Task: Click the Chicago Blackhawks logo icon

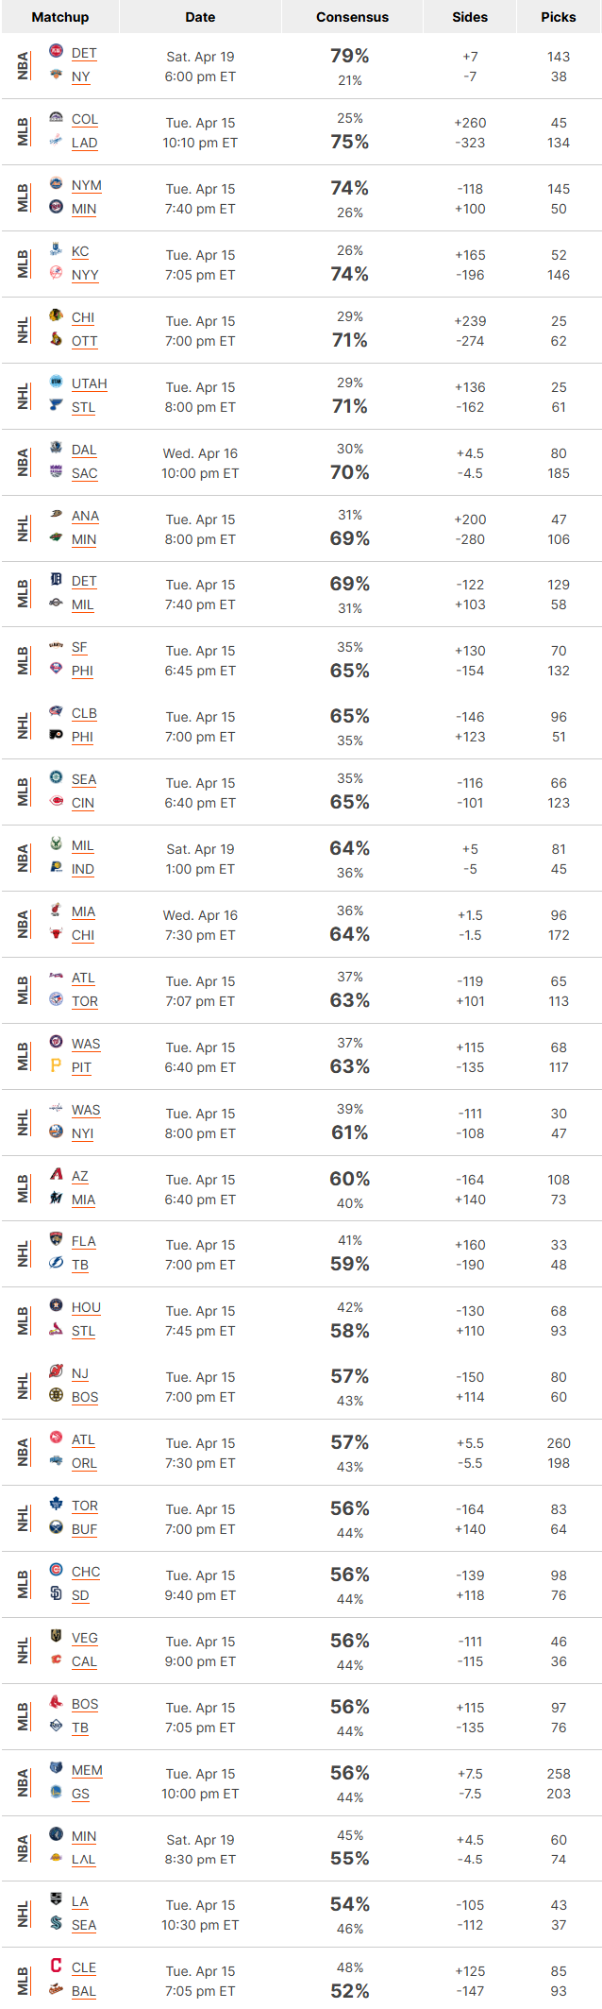Action: click(56, 315)
